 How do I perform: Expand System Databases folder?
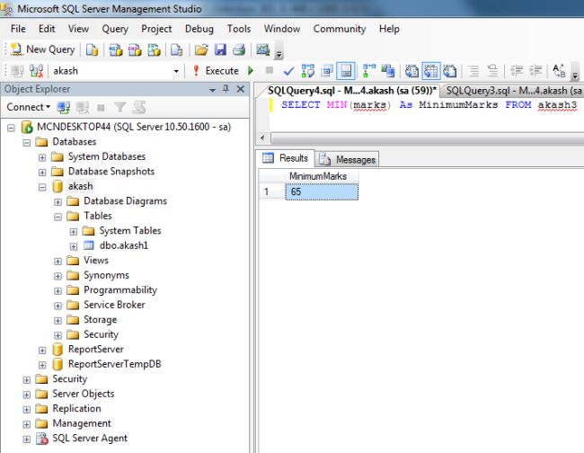point(42,157)
